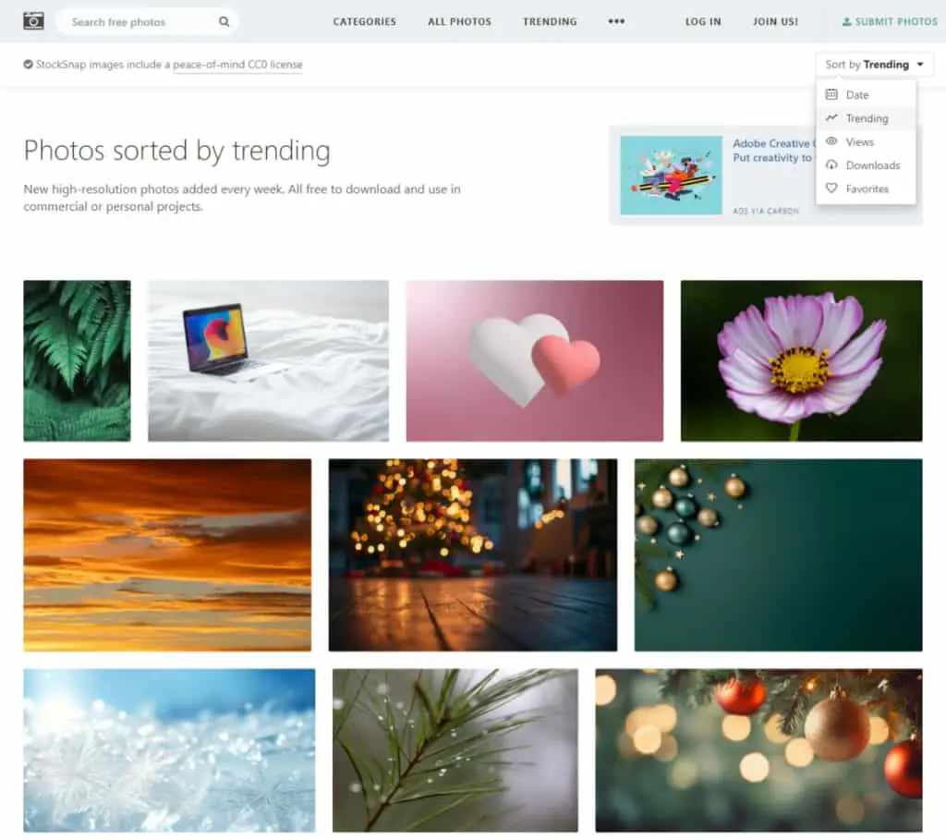Open the purple cosmos flower photo
Image resolution: width=946 pixels, height=840 pixels.
pos(801,360)
